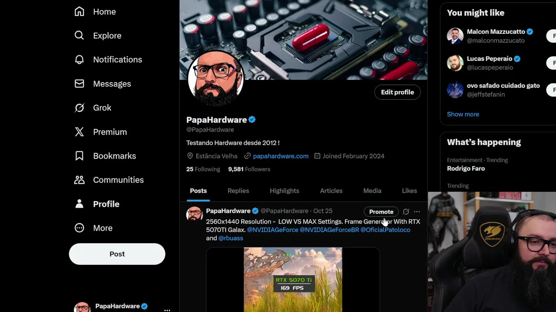The width and height of the screenshot is (556, 312).
Task: Open Explore via magnifier icon
Action: point(79,36)
